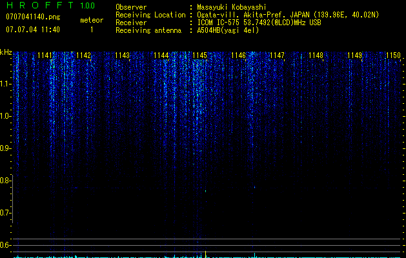Click the 0.8 frequency axis label
Image resolution: width=406 pixels, height=258 pixels.
(x=5, y=181)
